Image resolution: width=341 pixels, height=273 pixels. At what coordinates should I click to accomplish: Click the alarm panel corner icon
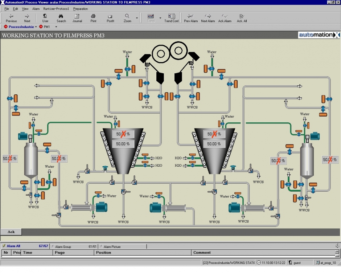pyautogui.click(x=337, y=246)
